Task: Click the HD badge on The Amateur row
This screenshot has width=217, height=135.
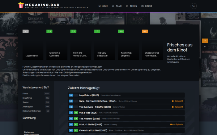Action: [71, 118]
